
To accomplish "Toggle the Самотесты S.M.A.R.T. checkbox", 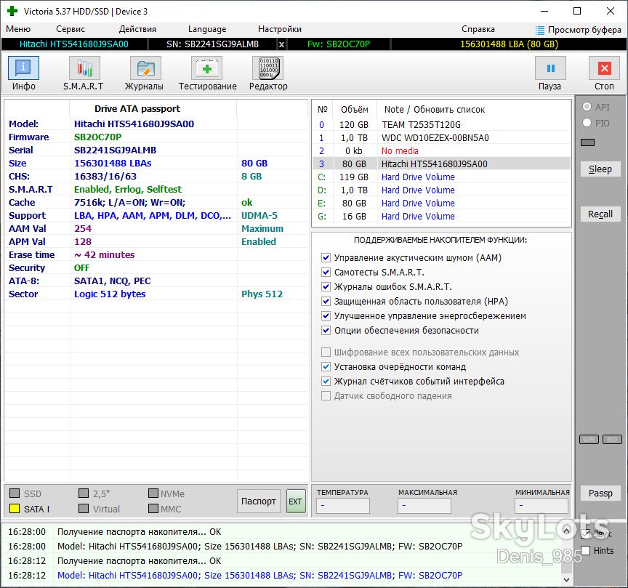I will pos(326,273).
